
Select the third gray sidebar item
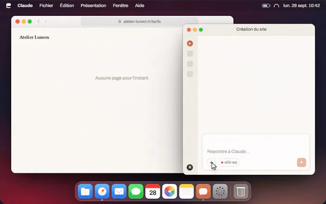(x=190, y=74)
